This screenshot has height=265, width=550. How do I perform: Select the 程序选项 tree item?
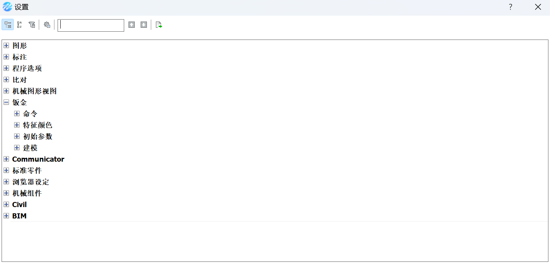pos(27,68)
